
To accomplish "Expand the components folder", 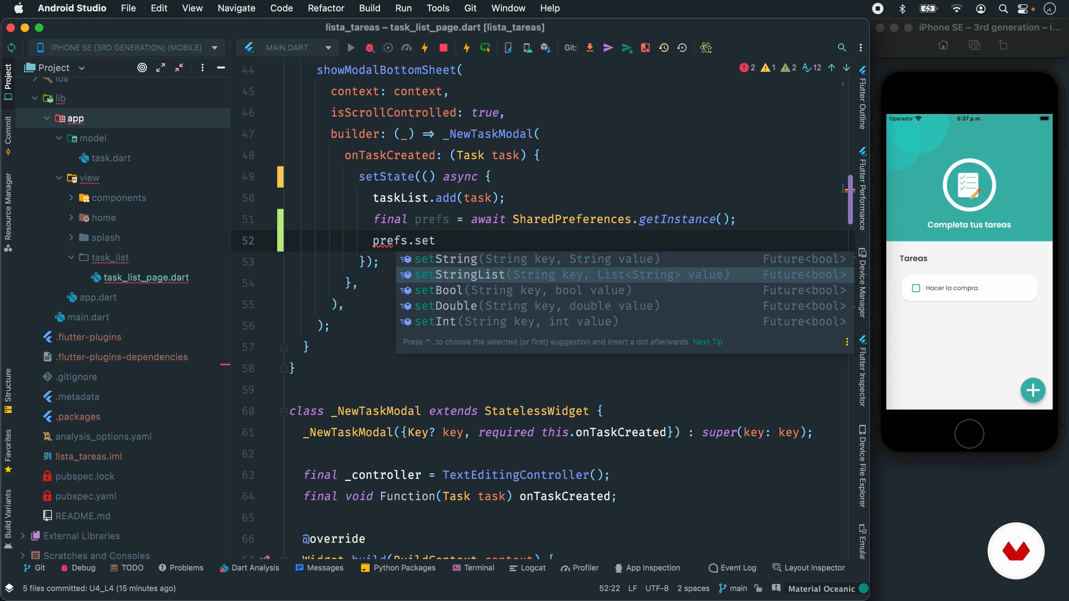I will coord(71,198).
